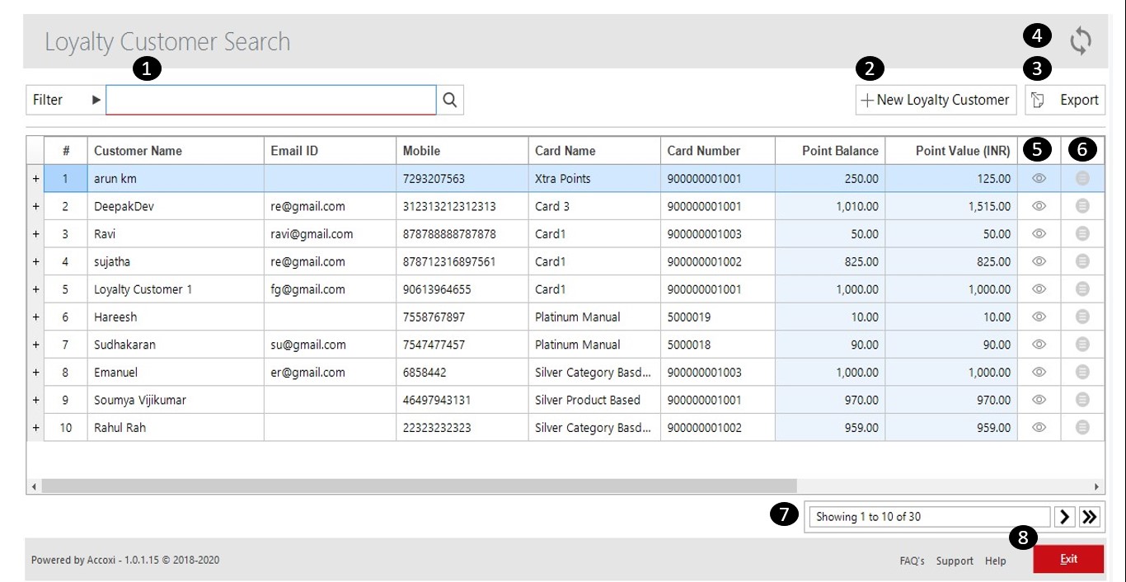Viewport: 1126px width, 582px height.
Task: View details eye icon for Ravi
Action: [x=1039, y=234]
